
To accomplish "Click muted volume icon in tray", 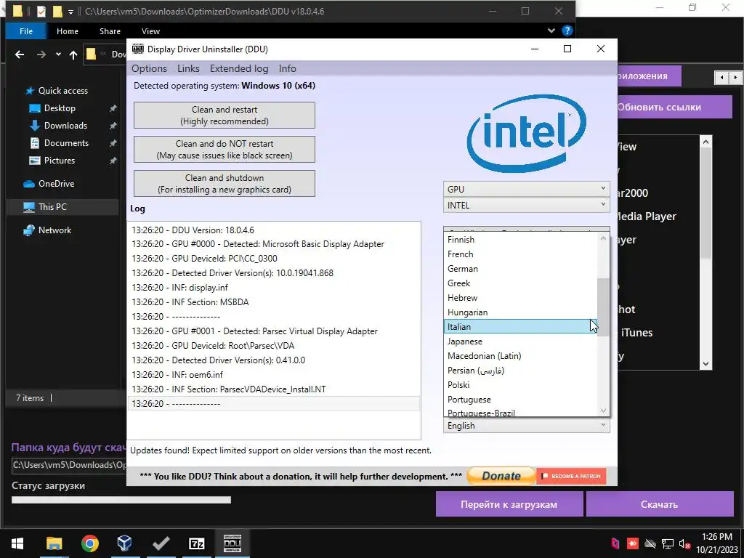I will 684,543.
